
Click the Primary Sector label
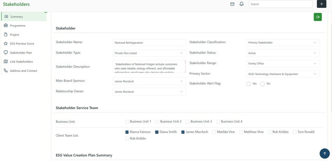[200, 74]
